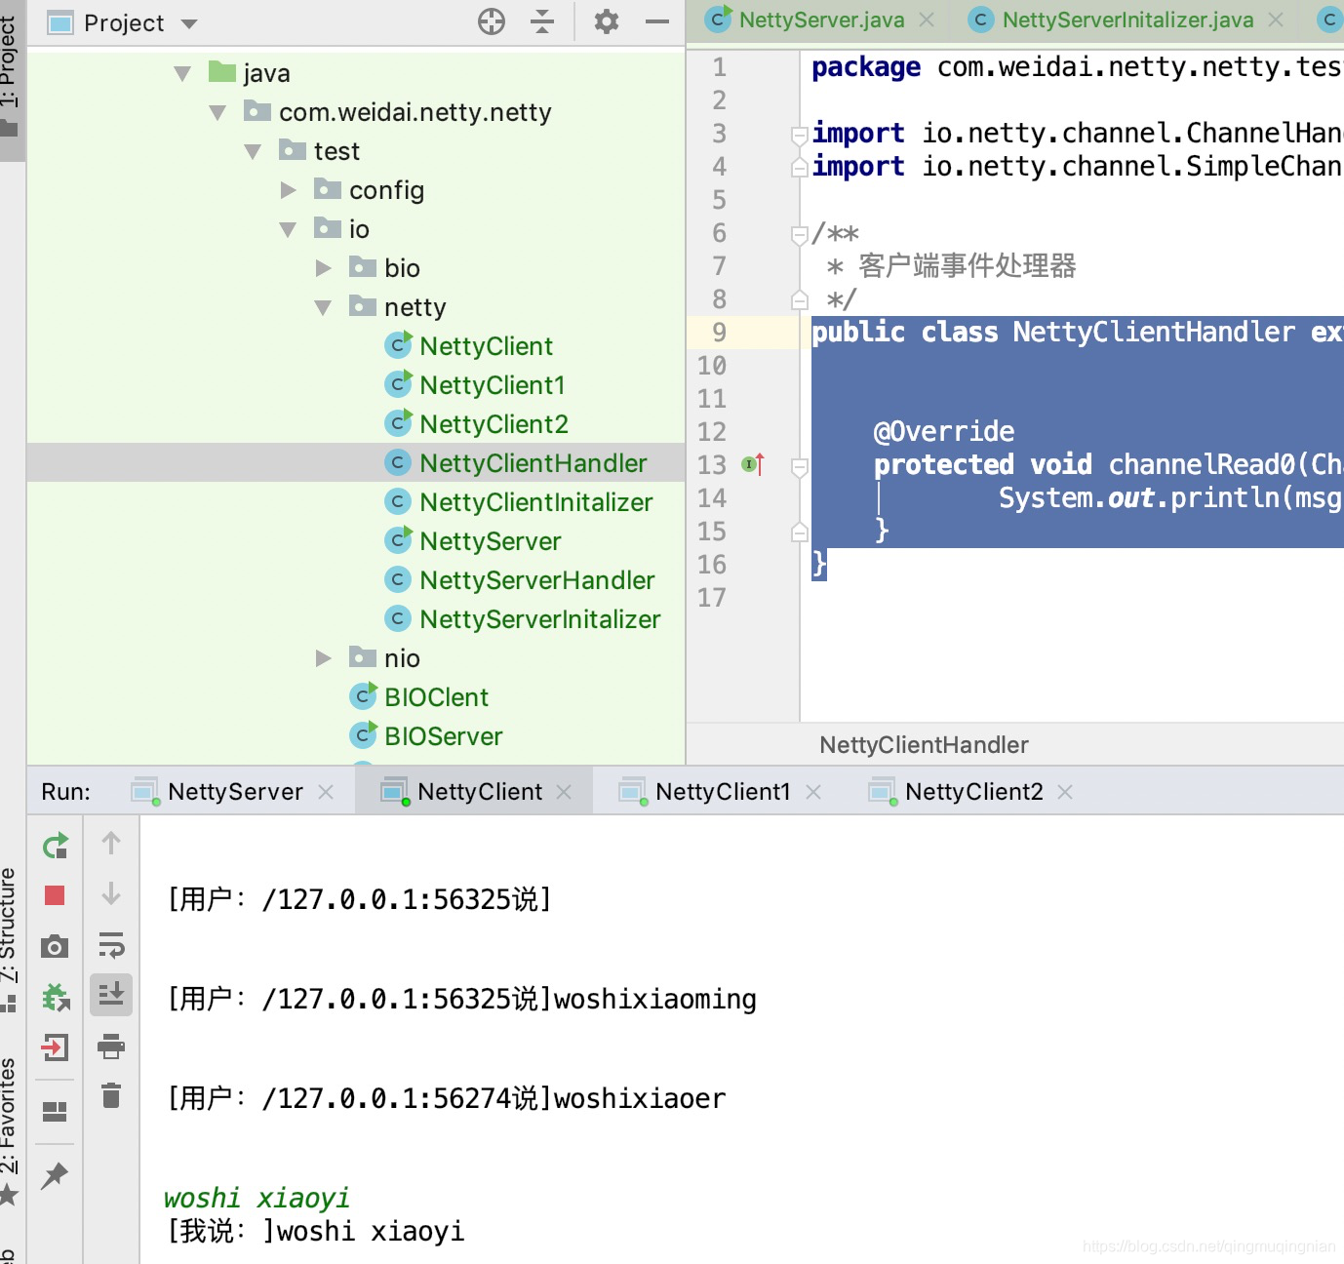Collapse the io package
Screen dimensions: 1344x1264
pos(288,229)
